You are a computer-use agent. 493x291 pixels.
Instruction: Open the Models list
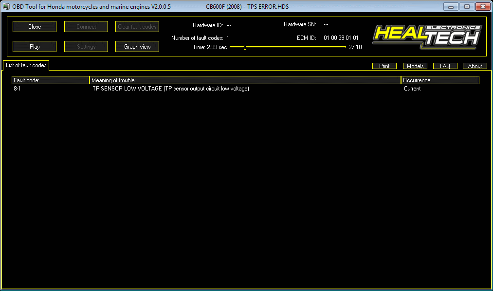(x=415, y=66)
